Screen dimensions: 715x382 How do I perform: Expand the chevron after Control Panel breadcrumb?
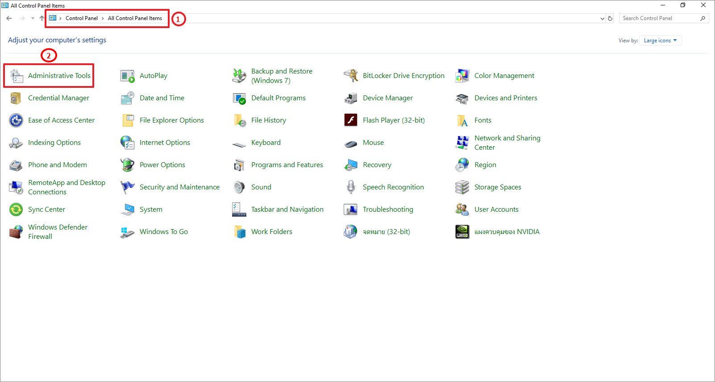103,18
